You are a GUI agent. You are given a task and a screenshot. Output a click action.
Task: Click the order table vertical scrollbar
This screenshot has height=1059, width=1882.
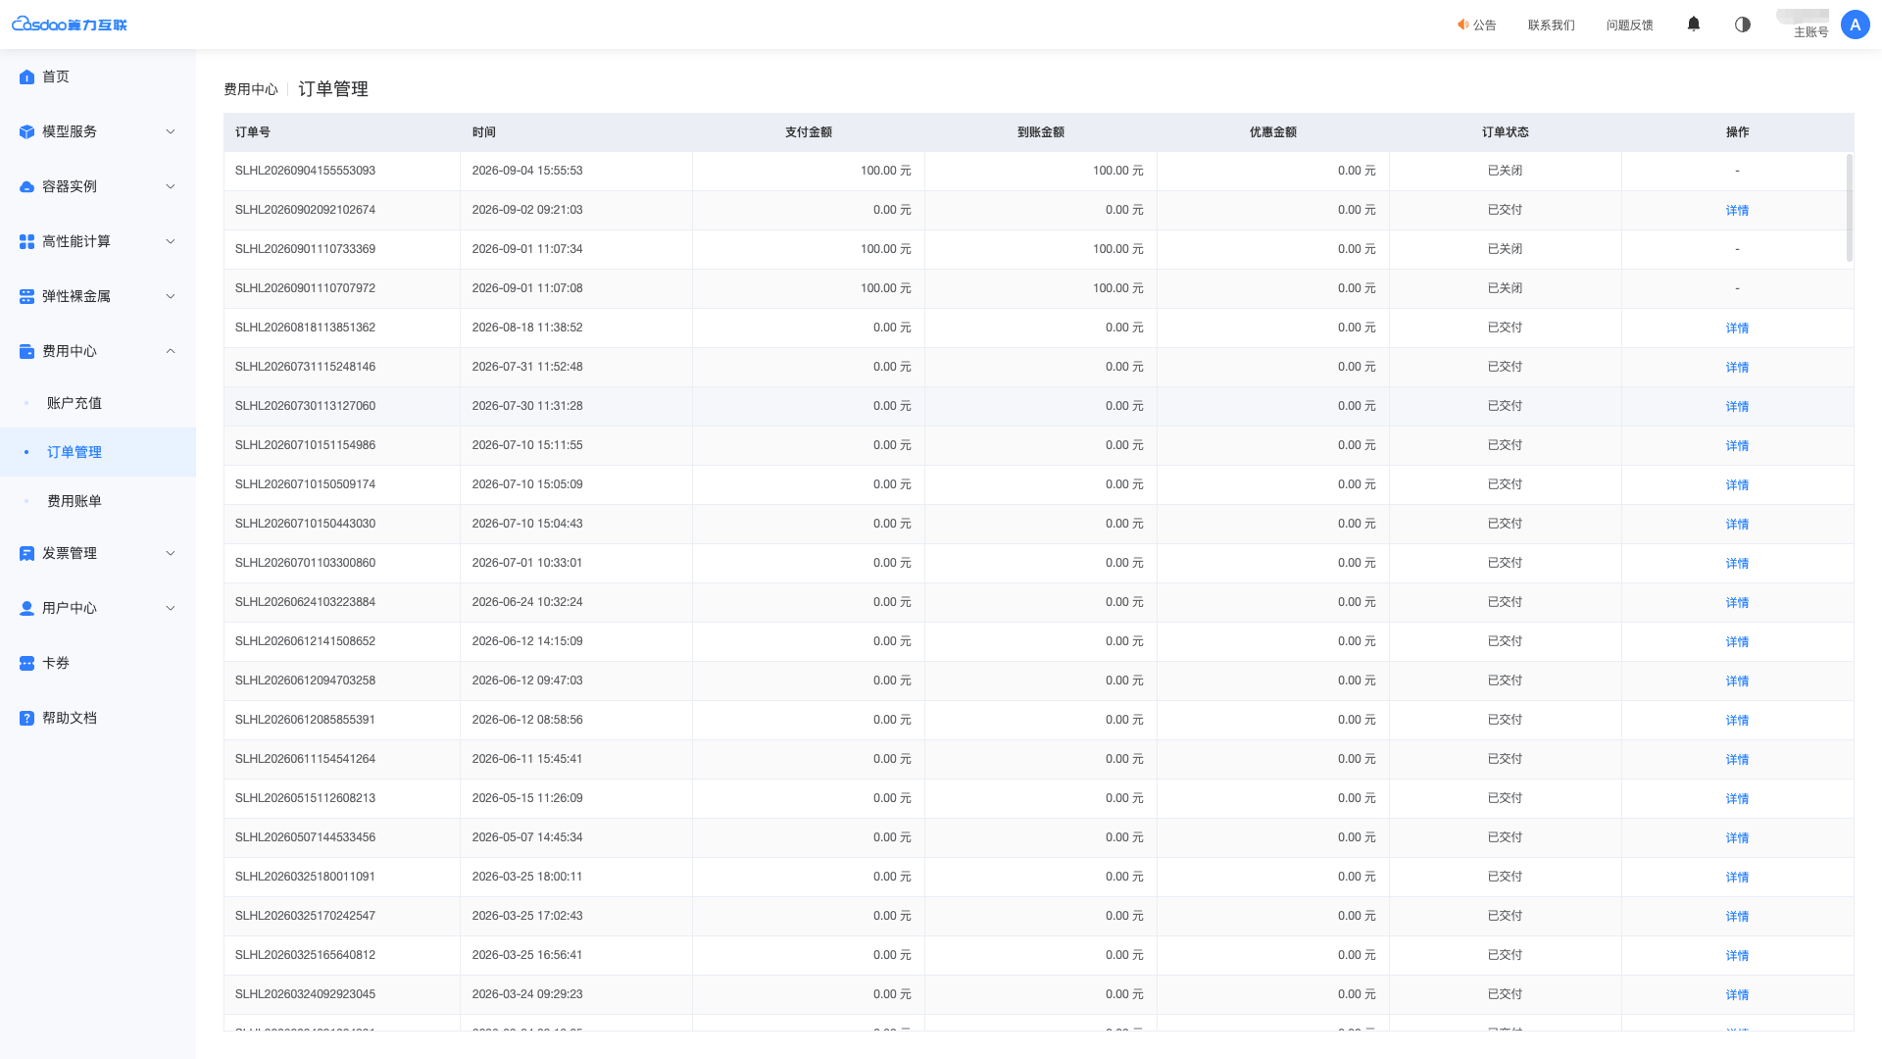tap(1850, 208)
